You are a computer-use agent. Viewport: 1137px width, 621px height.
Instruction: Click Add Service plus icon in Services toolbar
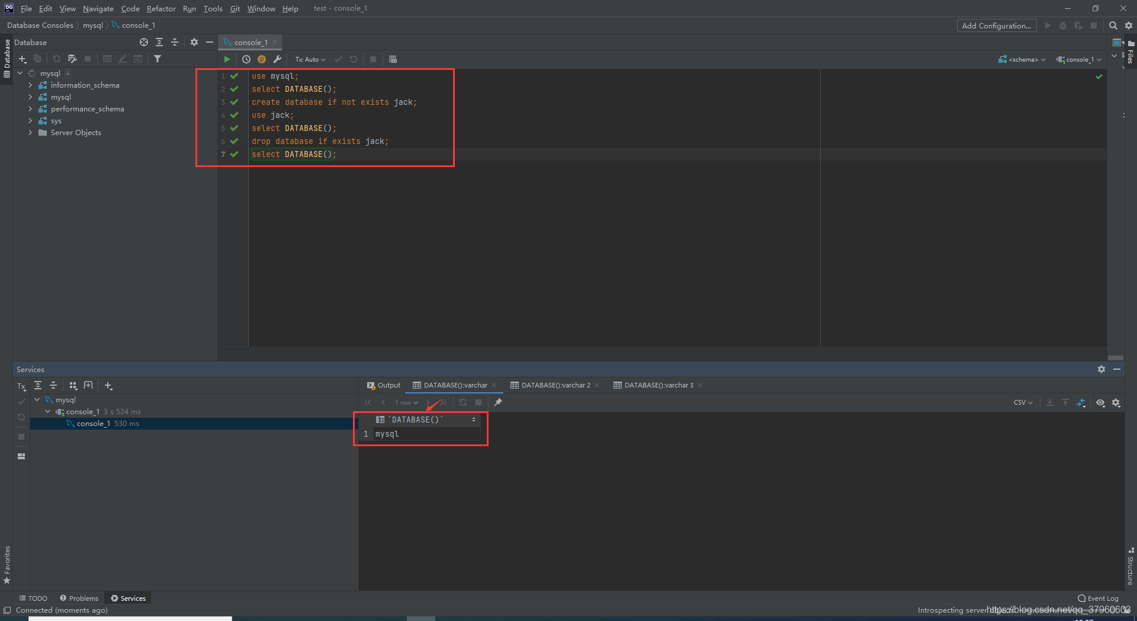click(x=108, y=386)
